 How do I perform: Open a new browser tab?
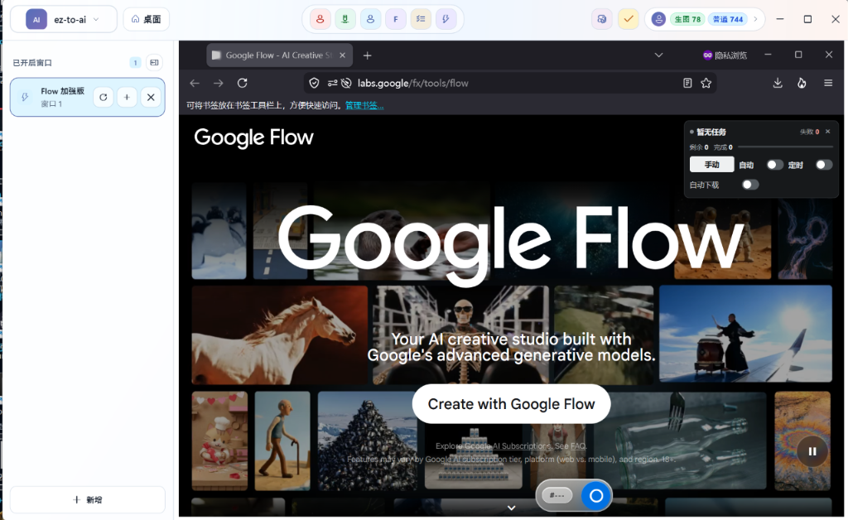[x=367, y=55]
